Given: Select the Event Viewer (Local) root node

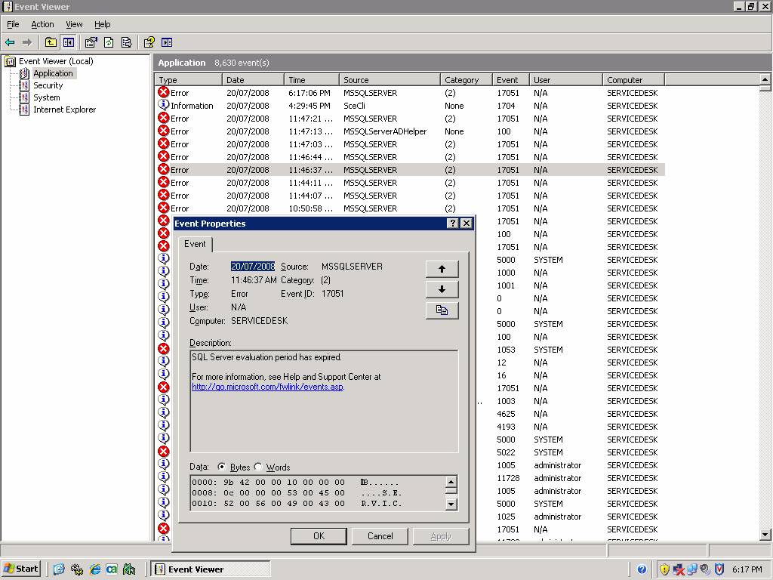Looking at the screenshot, I should coord(56,61).
